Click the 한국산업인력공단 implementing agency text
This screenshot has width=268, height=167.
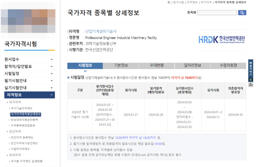(x=99, y=50)
